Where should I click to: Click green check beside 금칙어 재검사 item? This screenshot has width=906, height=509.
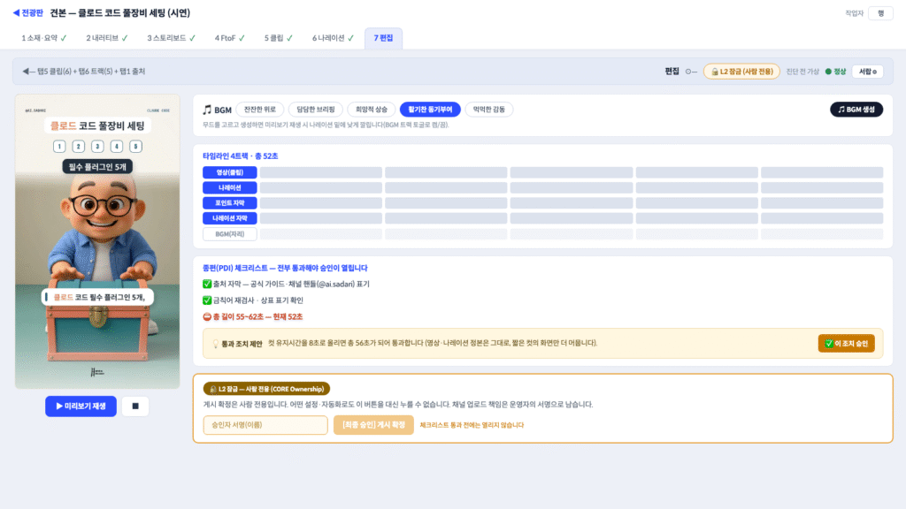tap(207, 300)
